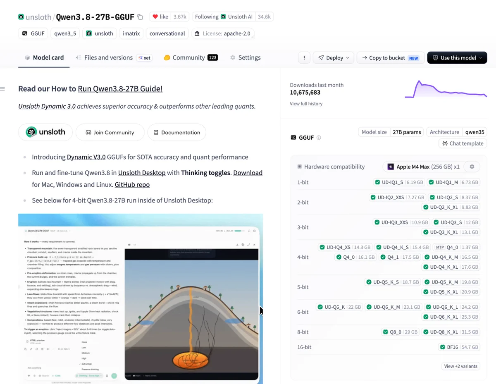The height and width of the screenshot is (384, 496).
Task: Open the Use this model dropdown
Action: (x=457, y=58)
